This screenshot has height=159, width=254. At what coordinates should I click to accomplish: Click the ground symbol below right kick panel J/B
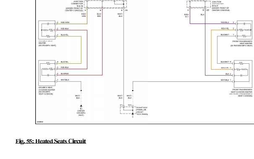[133, 114]
